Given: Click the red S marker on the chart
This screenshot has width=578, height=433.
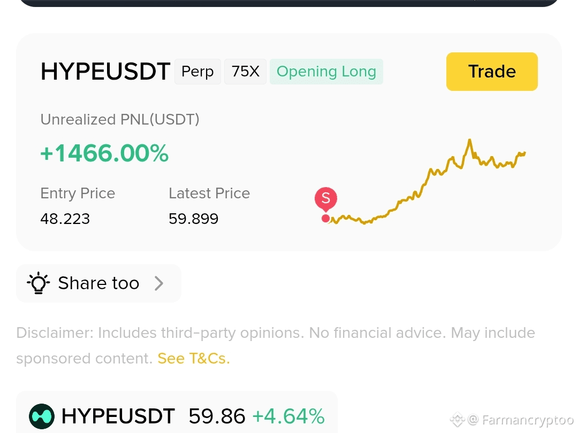Looking at the screenshot, I should point(325,198).
